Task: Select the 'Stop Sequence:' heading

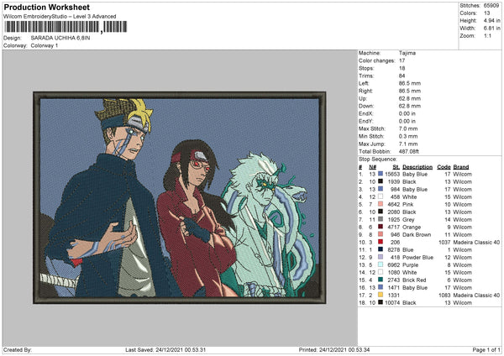Action: pos(378,160)
